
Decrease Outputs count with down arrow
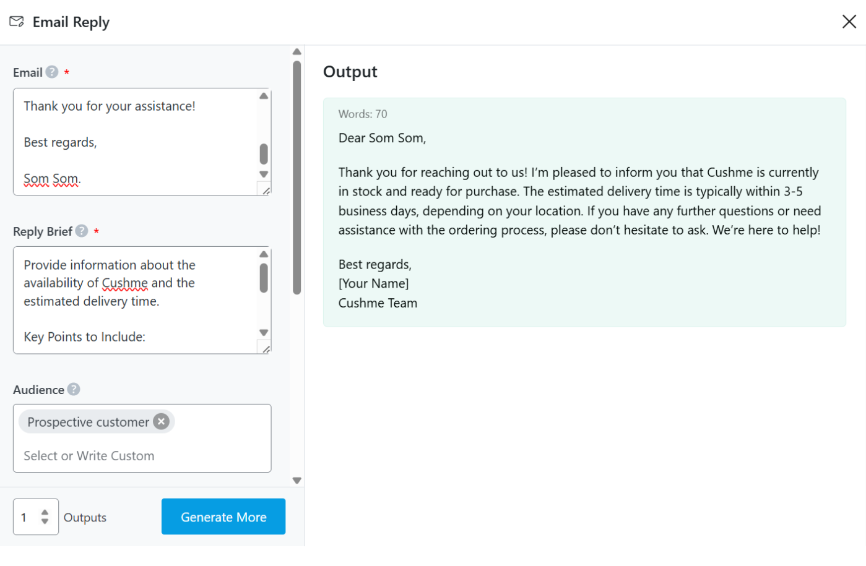(x=44, y=521)
